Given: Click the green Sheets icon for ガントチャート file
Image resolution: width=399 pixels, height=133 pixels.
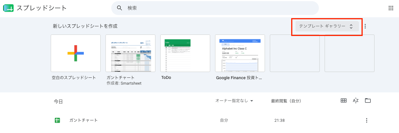Looking at the screenshot, I should (x=57, y=120).
